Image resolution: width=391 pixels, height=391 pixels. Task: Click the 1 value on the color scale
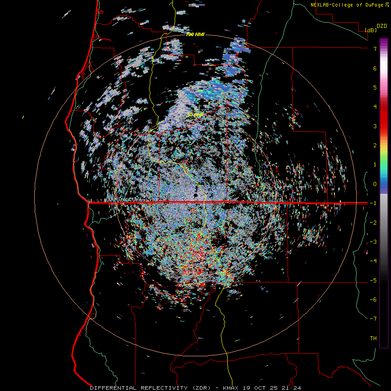tap(375, 165)
